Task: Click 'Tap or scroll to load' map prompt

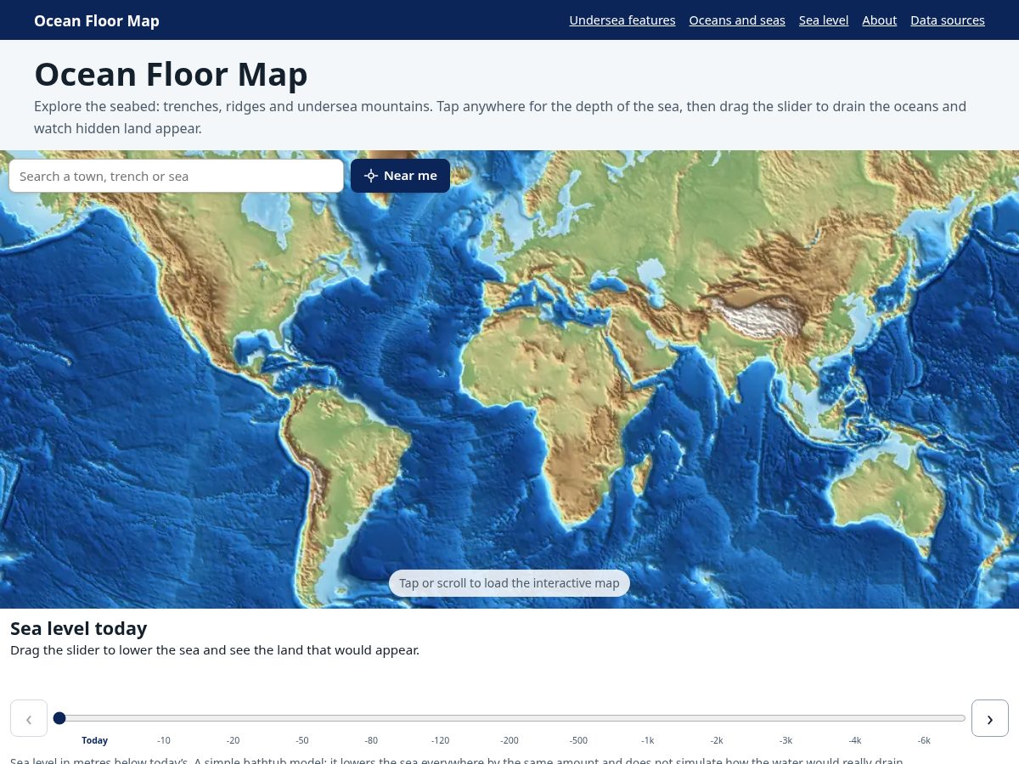Action: coord(509,583)
